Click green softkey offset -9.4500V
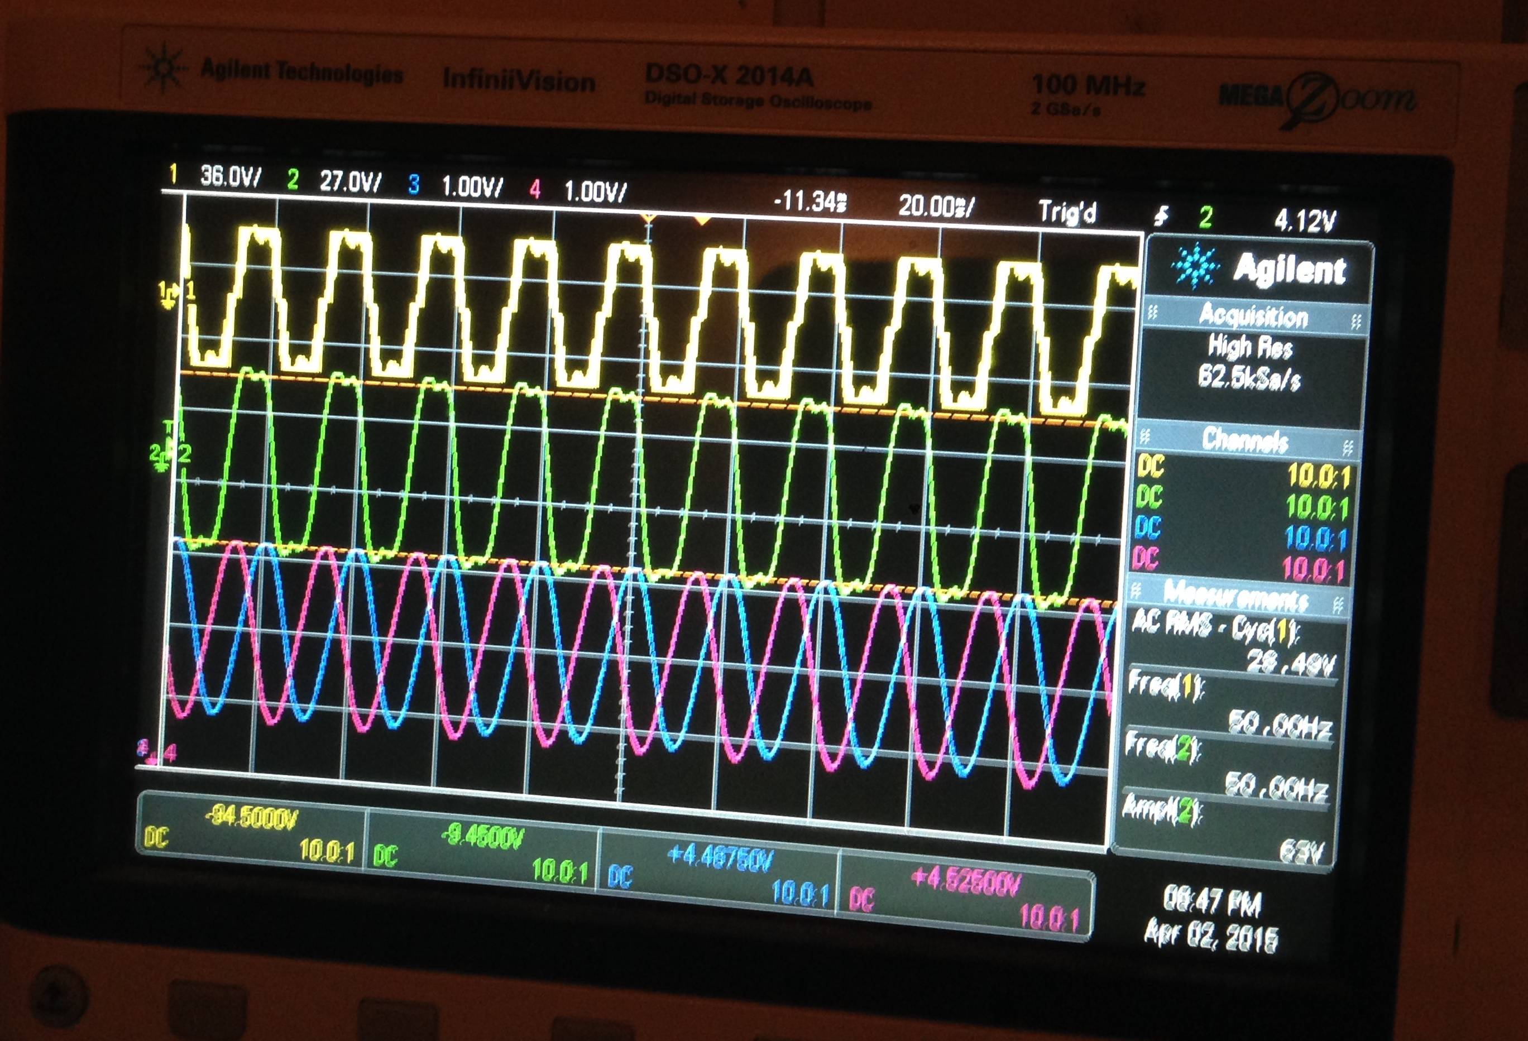 coord(483,838)
